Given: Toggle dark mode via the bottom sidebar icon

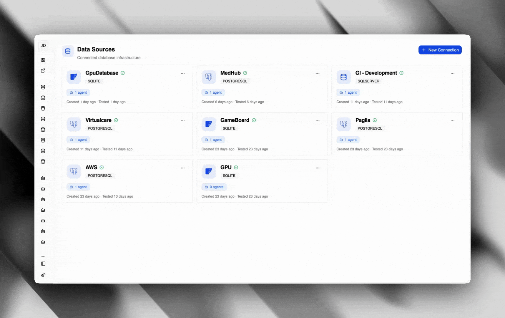Looking at the screenshot, I should [43, 275].
